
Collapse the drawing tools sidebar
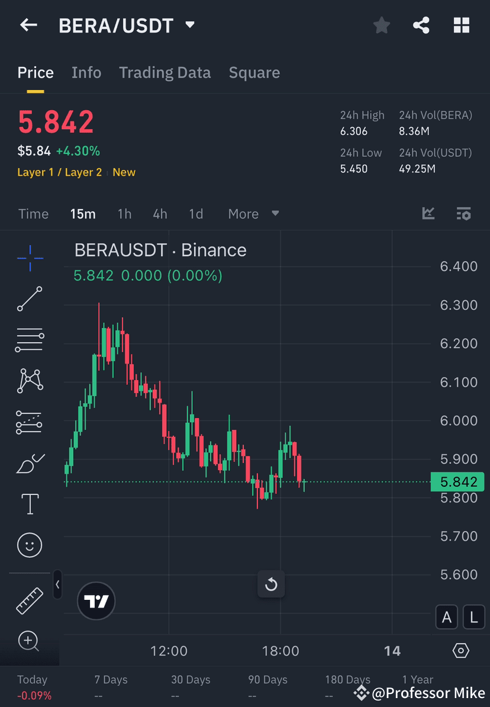pyautogui.click(x=57, y=585)
